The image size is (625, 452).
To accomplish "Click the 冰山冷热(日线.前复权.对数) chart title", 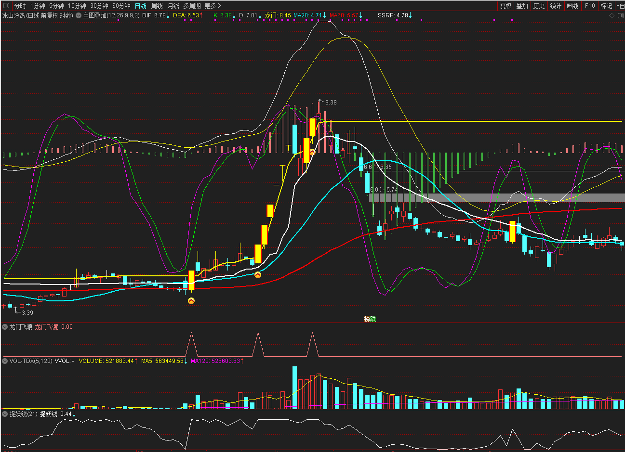I will (38, 15).
